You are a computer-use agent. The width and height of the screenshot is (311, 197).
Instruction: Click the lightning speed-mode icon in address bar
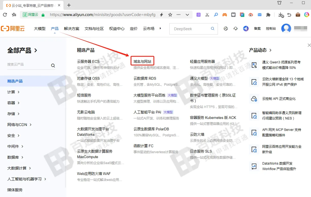161,15
